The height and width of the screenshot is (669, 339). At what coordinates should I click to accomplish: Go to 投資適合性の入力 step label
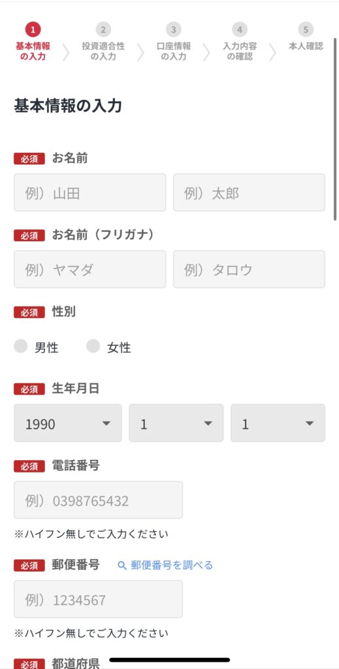point(103,51)
